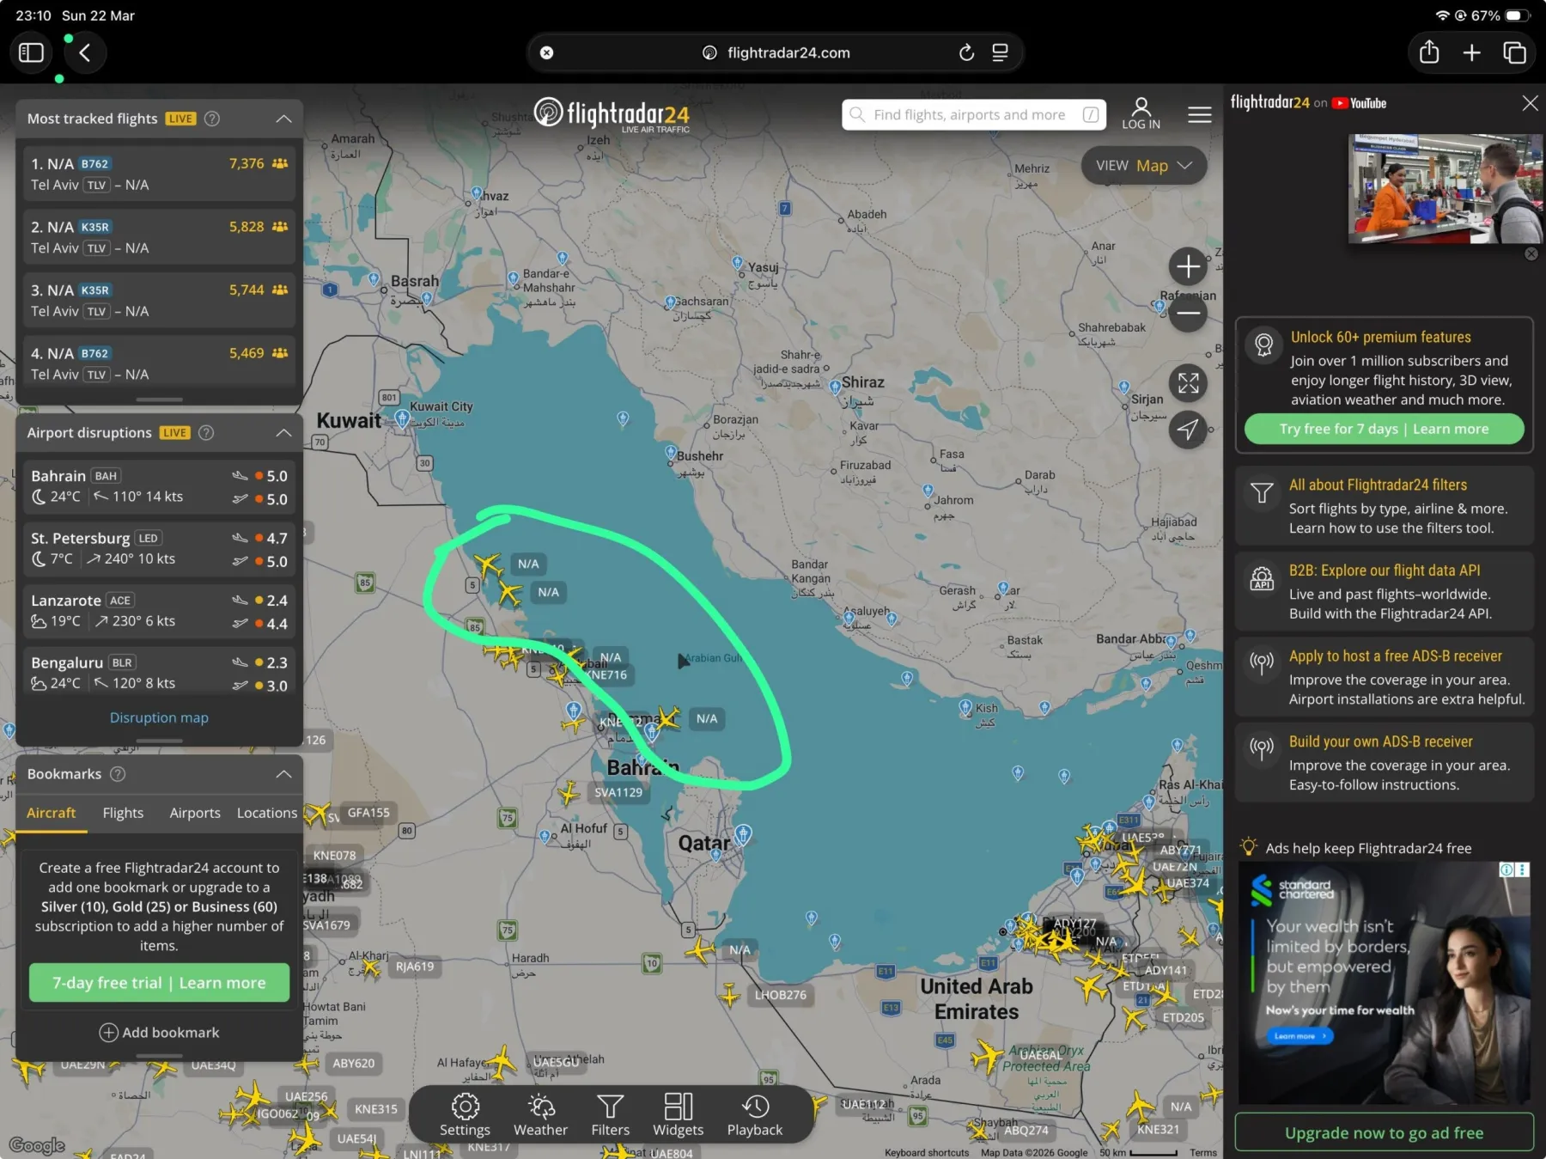
Task: Start flight Playback mode
Action: tap(754, 1114)
